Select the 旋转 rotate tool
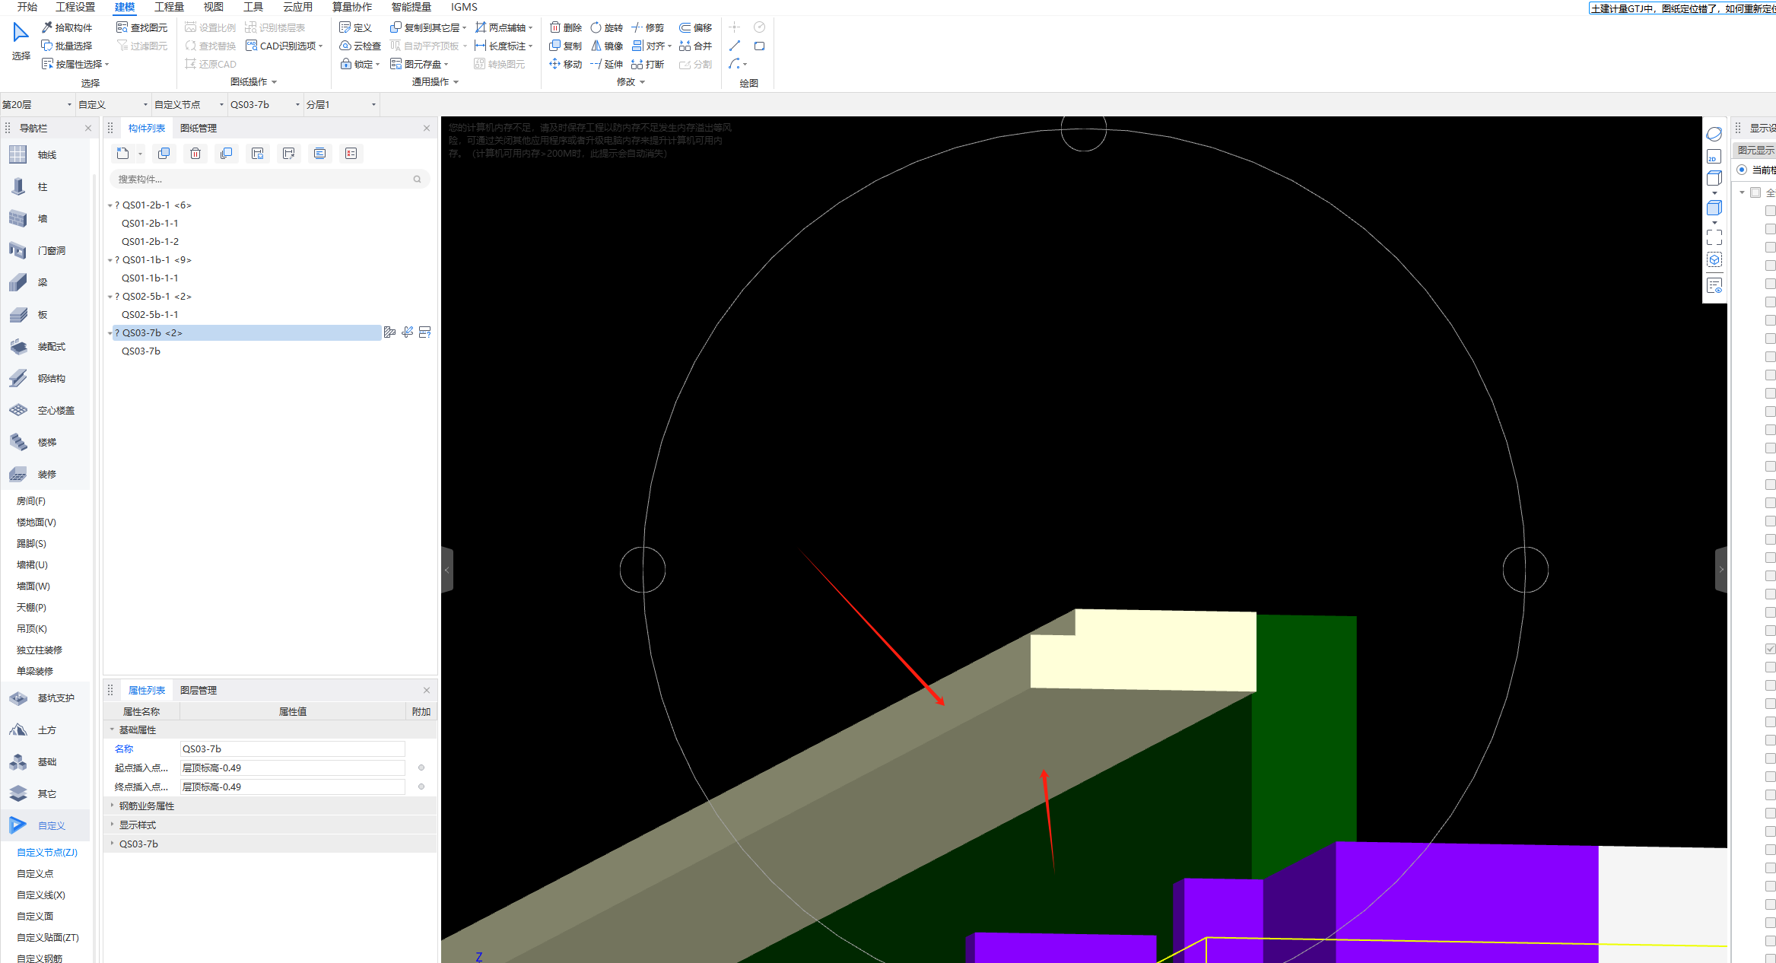Image resolution: width=1776 pixels, height=963 pixels. (607, 27)
